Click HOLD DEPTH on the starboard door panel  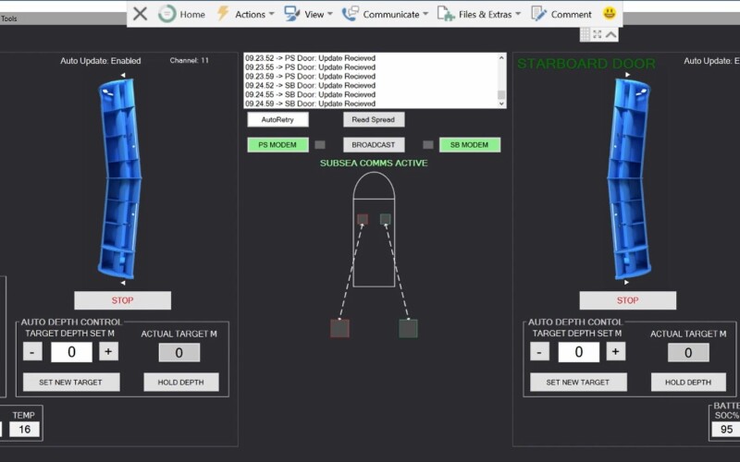click(x=687, y=383)
